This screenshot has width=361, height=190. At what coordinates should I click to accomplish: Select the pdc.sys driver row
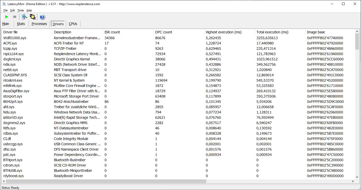point(178,155)
